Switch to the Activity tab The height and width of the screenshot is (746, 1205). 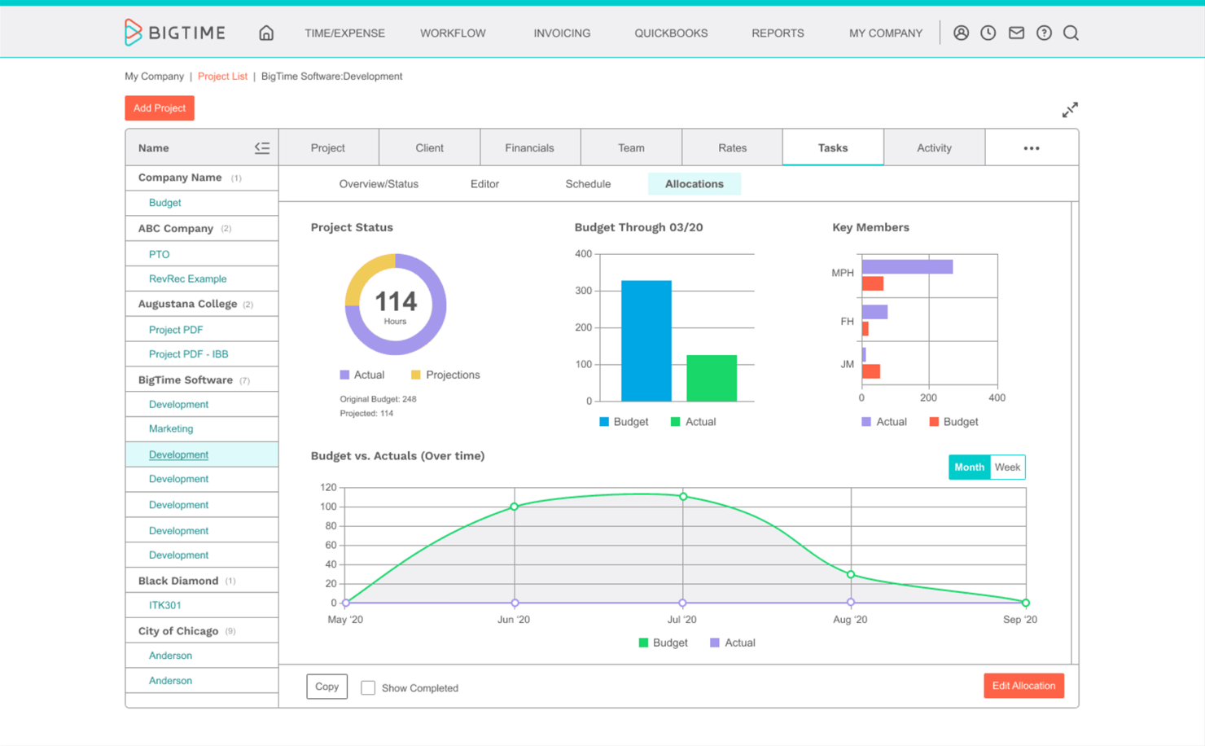point(934,147)
